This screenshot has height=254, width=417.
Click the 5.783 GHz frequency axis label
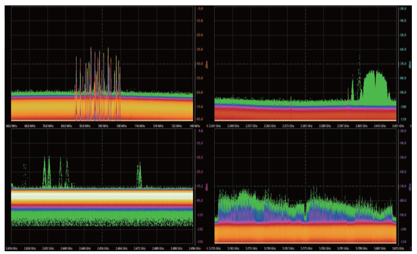(x=325, y=248)
